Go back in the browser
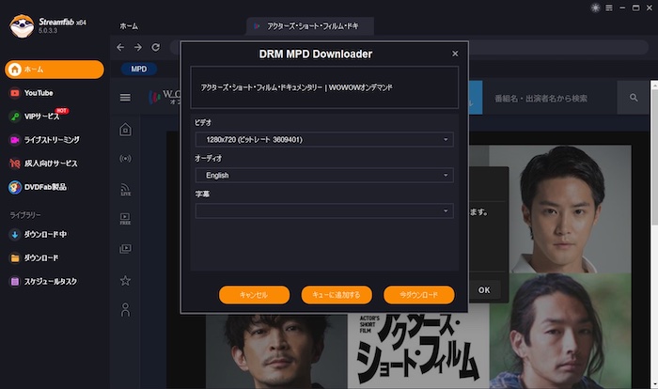 tap(120, 47)
